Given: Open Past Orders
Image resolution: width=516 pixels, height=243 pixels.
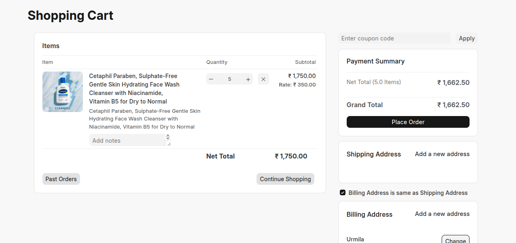Looking at the screenshot, I should [x=61, y=179].
